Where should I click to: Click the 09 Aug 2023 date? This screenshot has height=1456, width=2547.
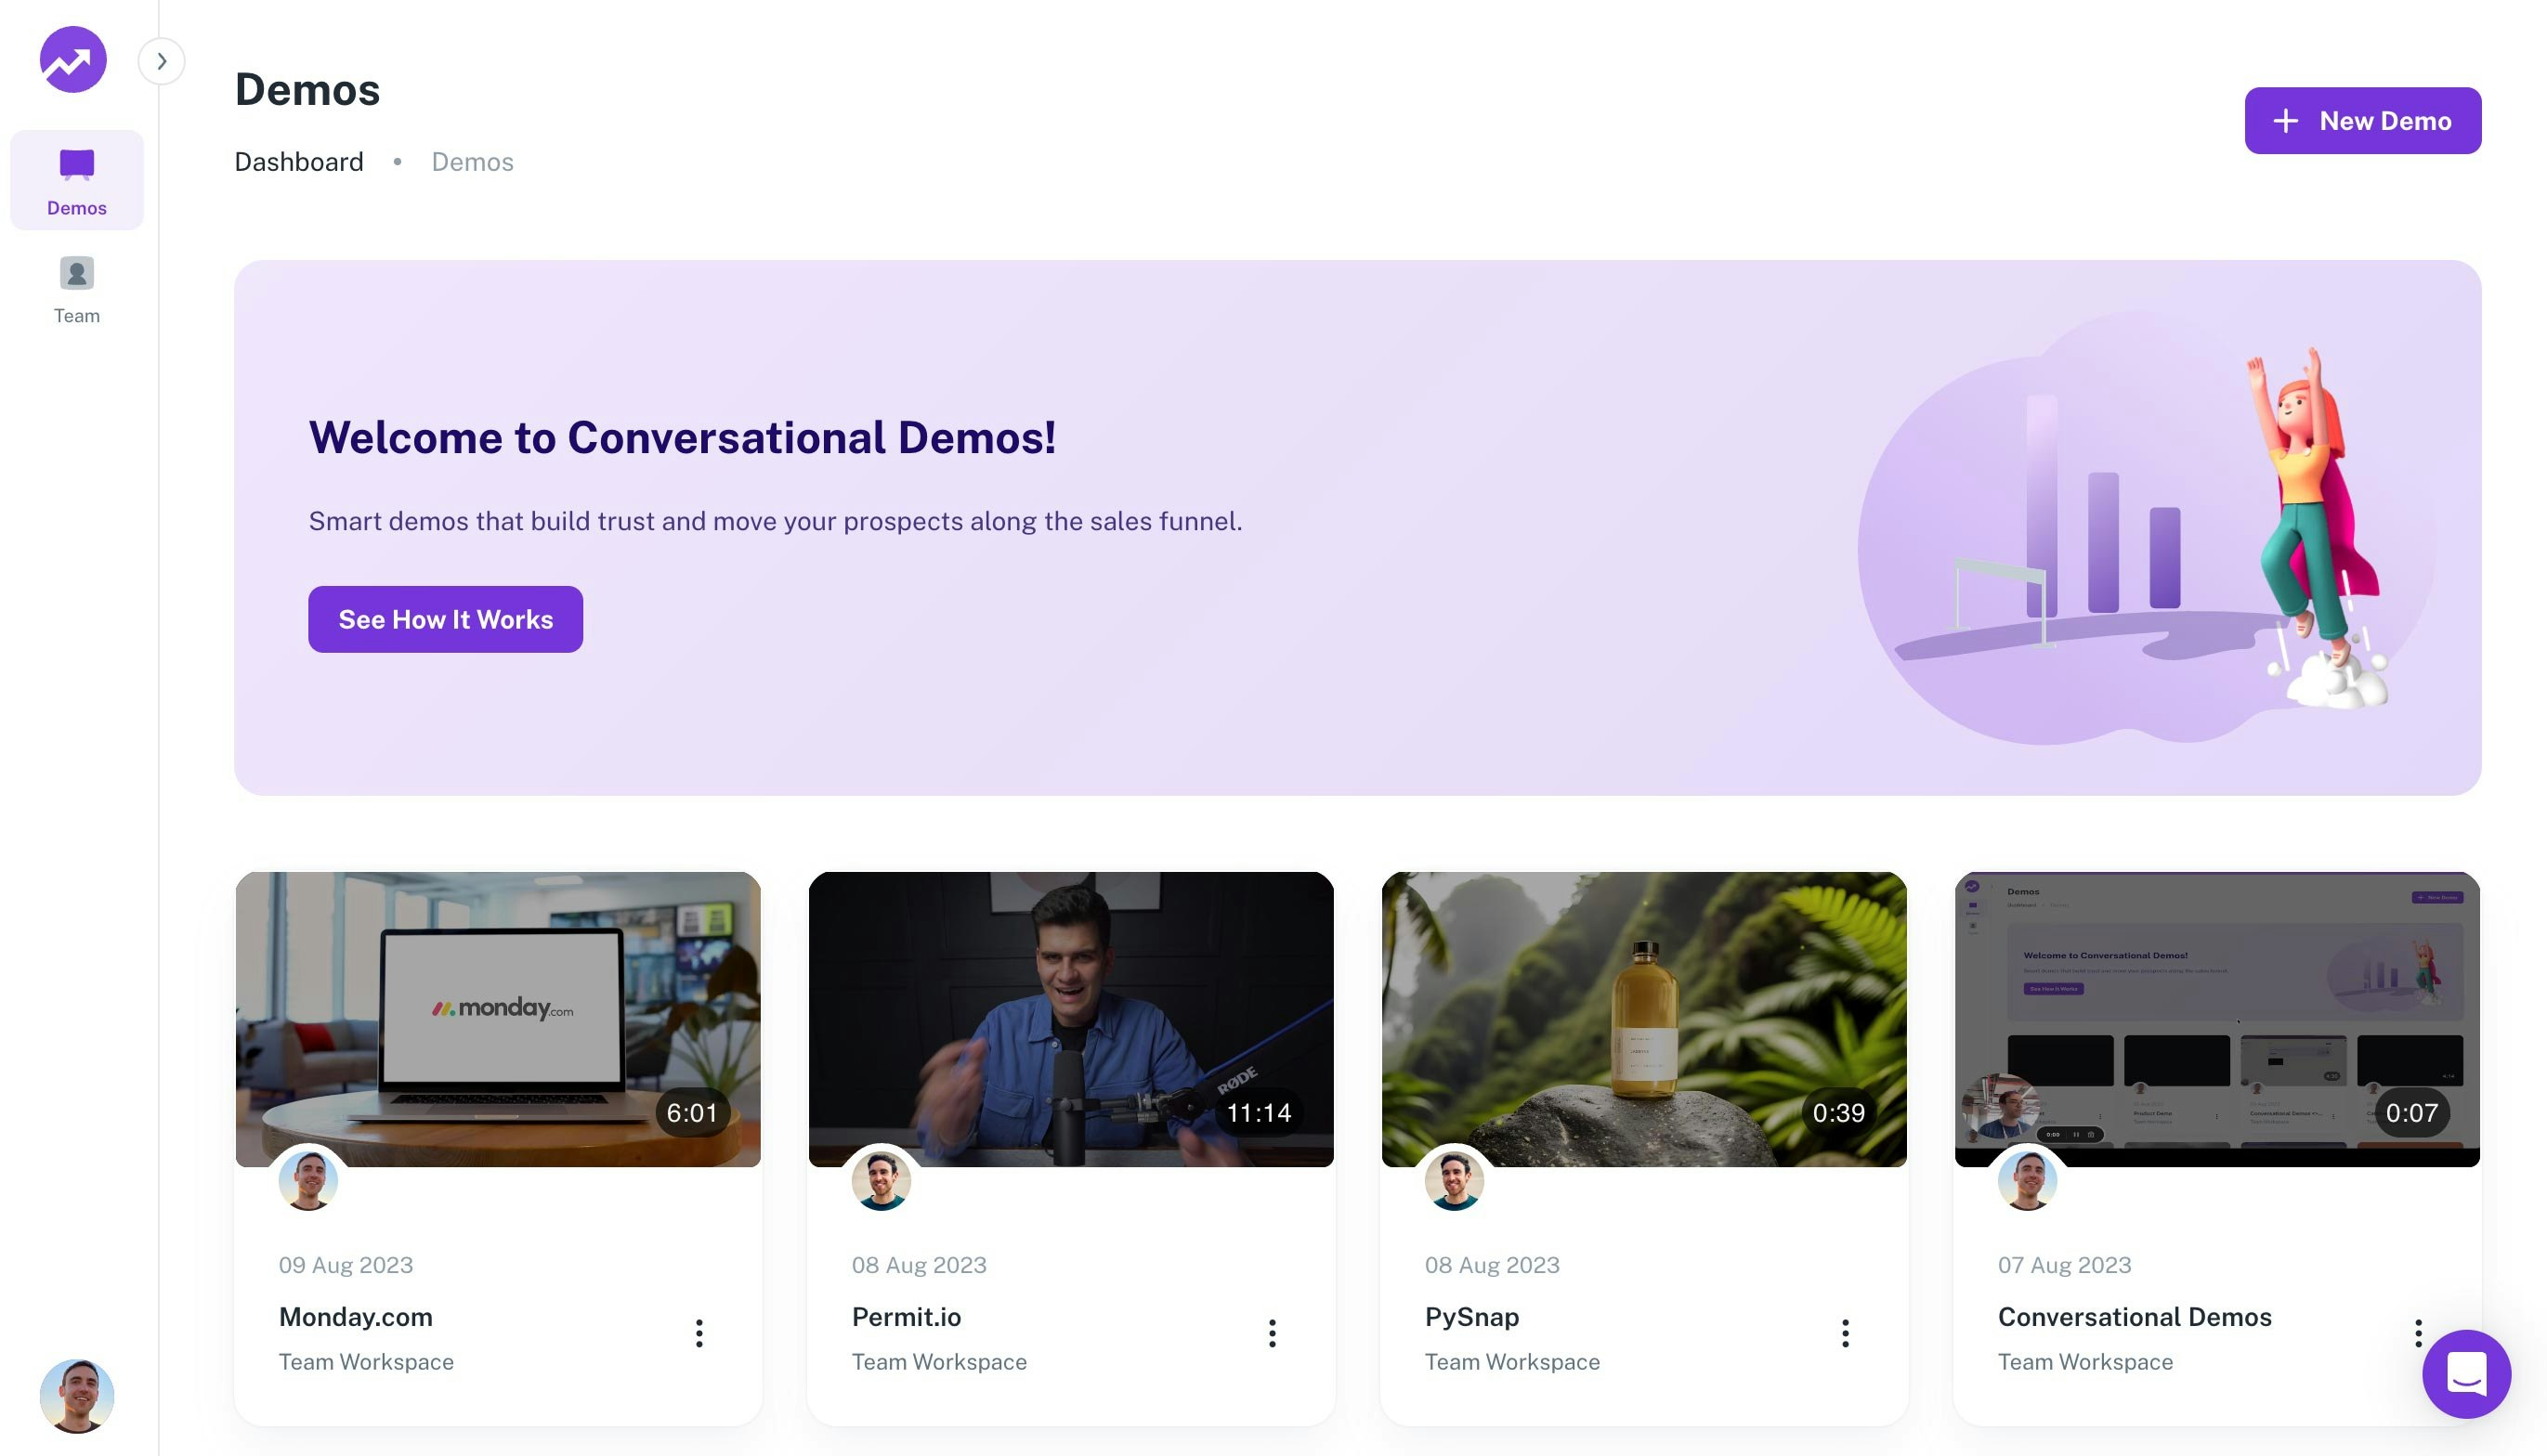pyautogui.click(x=346, y=1265)
